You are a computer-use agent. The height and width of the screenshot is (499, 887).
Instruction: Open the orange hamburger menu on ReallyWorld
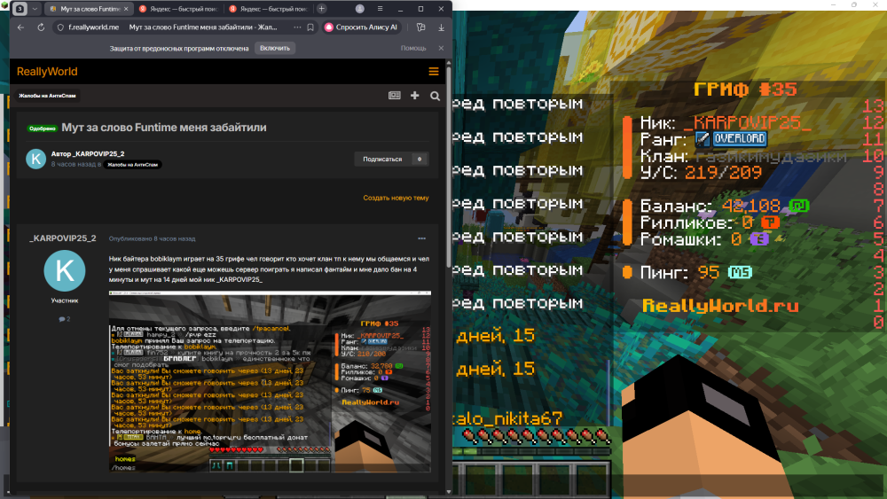(x=434, y=72)
